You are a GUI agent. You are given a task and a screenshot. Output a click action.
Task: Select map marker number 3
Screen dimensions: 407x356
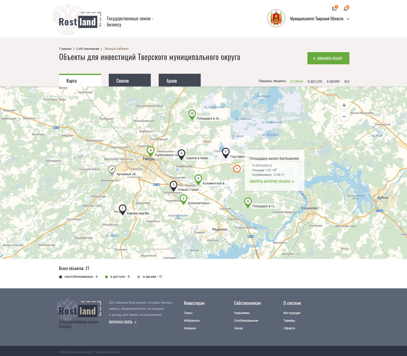pos(173,186)
